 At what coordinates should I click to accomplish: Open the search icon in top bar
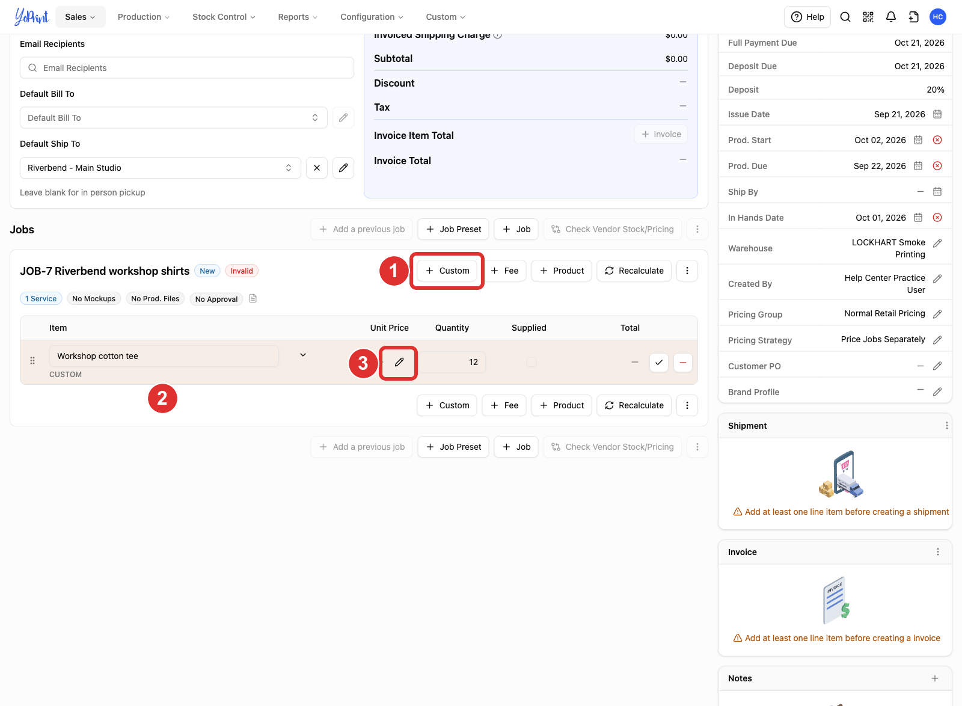tap(845, 17)
